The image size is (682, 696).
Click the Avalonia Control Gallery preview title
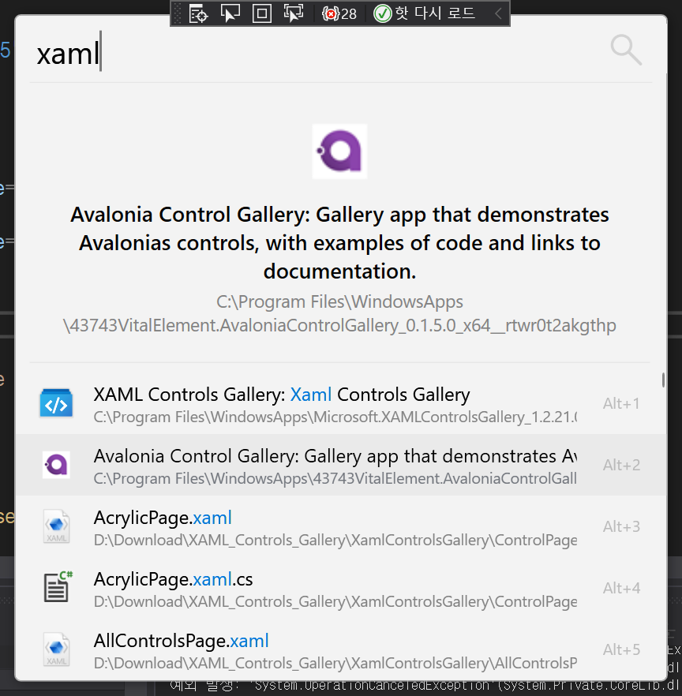(x=339, y=243)
